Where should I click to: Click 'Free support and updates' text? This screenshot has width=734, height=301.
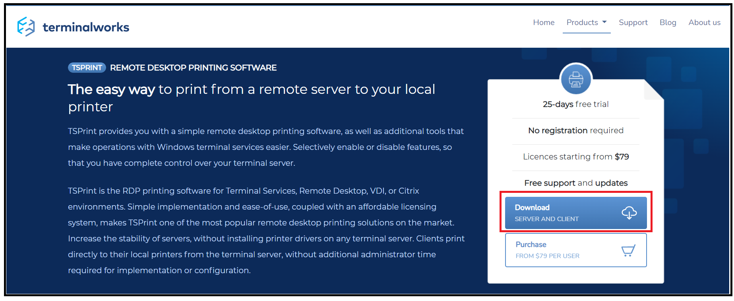576,183
